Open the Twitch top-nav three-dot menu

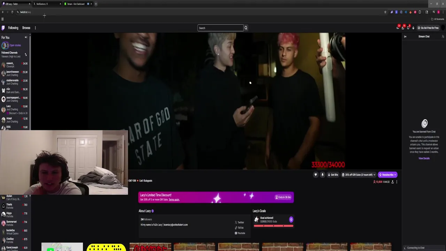pyautogui.click(x=35, y=28)
